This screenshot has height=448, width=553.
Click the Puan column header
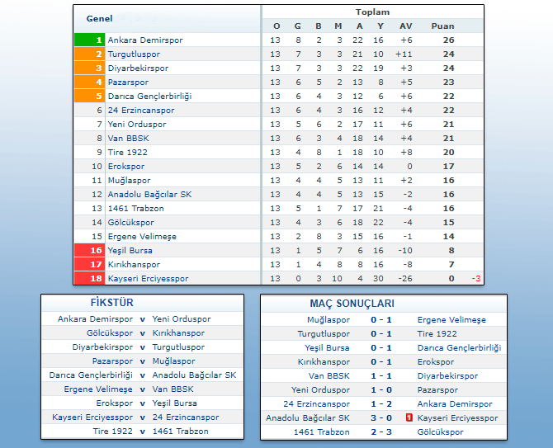[x=442, y=26]
